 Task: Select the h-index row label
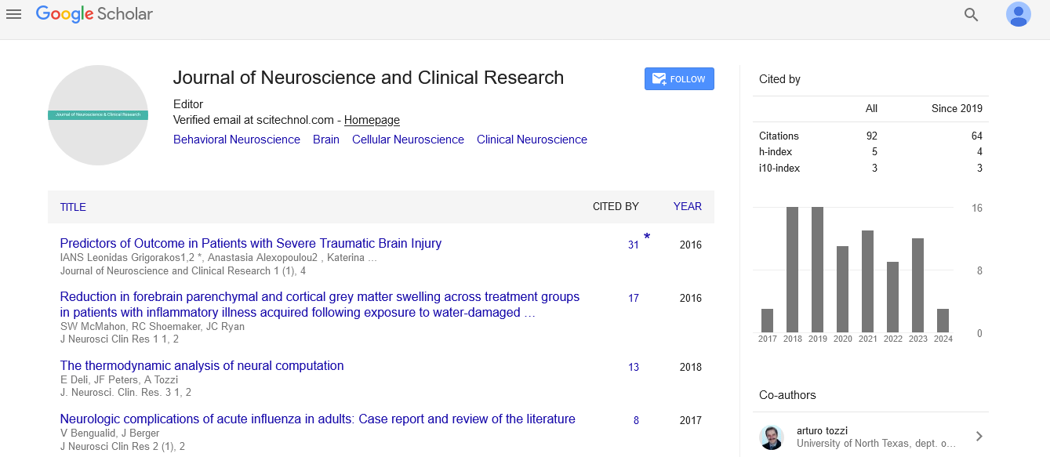(x=776, y=152)
